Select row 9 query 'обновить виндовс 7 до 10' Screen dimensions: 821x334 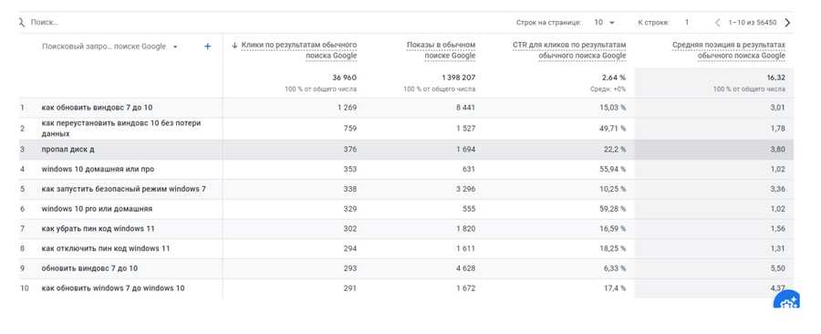(89, 268)
